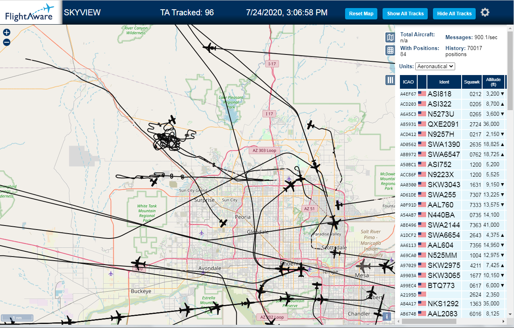Image resolution: width=514 pixels, height=328 pixels.
Task: Select the N5273U row
Action: tap(452, 114)
